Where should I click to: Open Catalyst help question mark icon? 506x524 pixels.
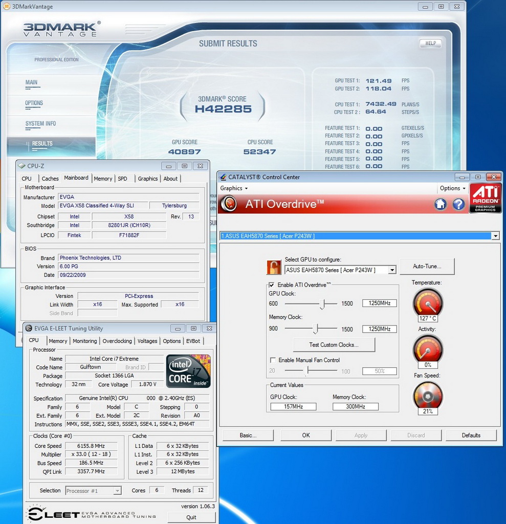point(458,204)
